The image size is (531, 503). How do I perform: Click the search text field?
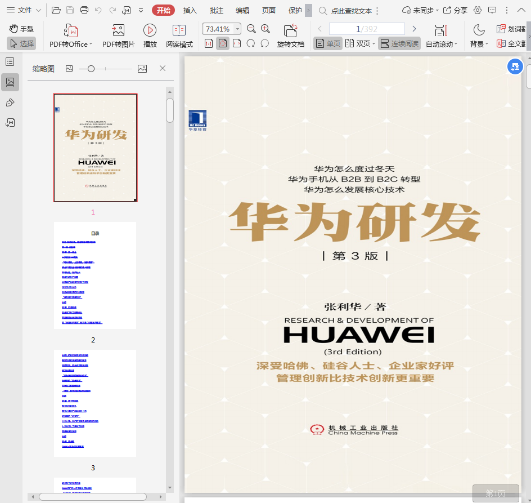352,11
